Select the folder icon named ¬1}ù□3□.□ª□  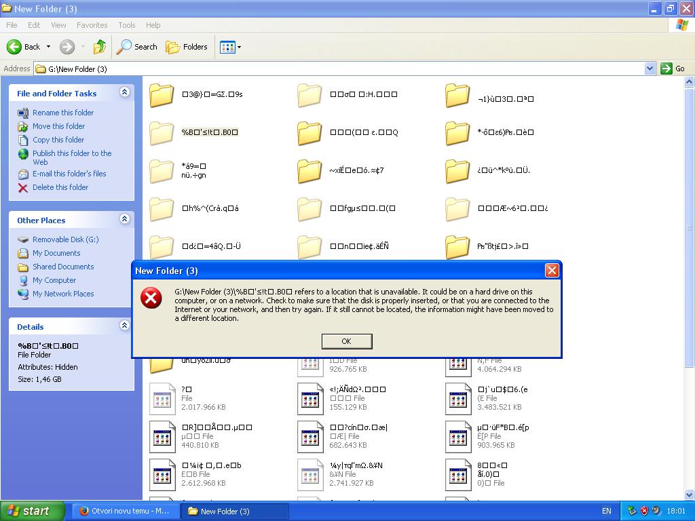click(x=457, y=95)
